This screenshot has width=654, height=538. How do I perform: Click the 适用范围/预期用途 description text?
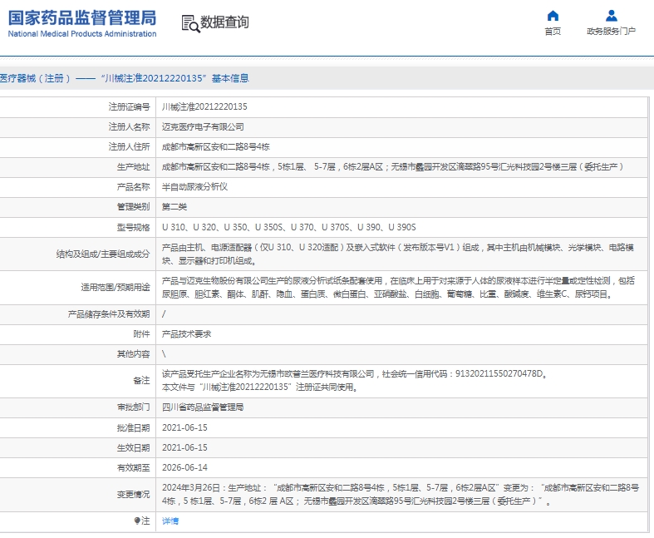pyautogui.click(x=398, y=288)
